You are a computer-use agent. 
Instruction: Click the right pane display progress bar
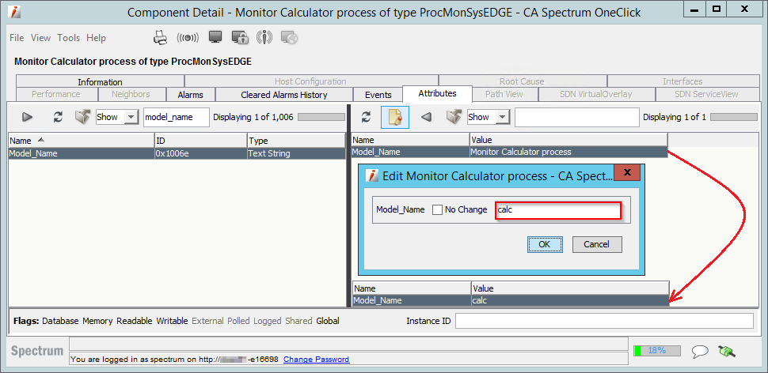[733, 117]
